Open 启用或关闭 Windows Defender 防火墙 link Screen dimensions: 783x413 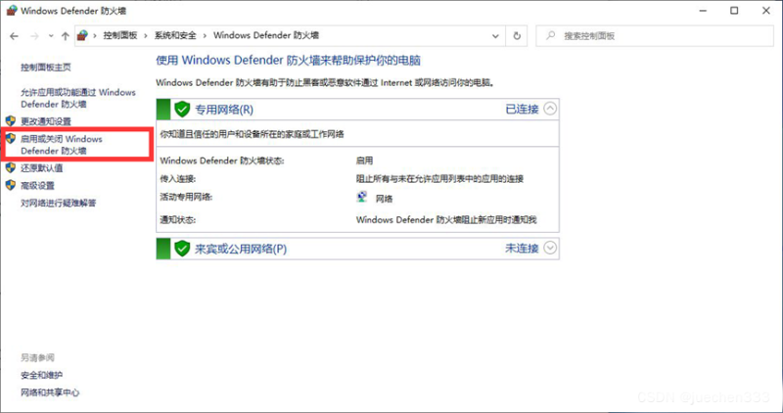tap(62, 145)
